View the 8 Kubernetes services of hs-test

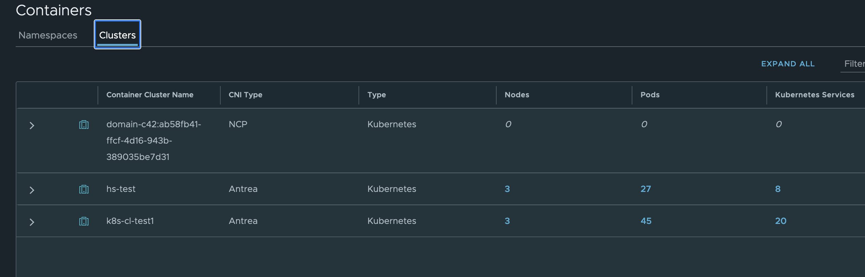tap(778, 189)
